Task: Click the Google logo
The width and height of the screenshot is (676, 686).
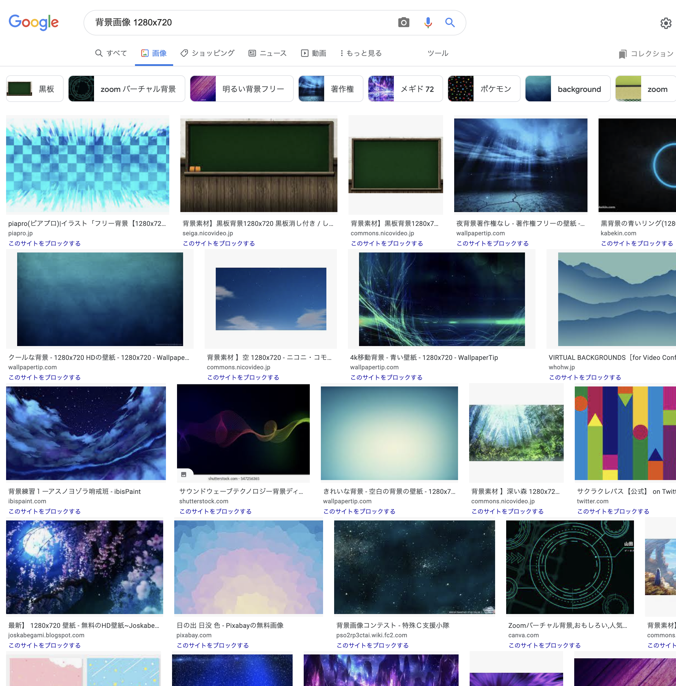Action: (x=34, y=23)
